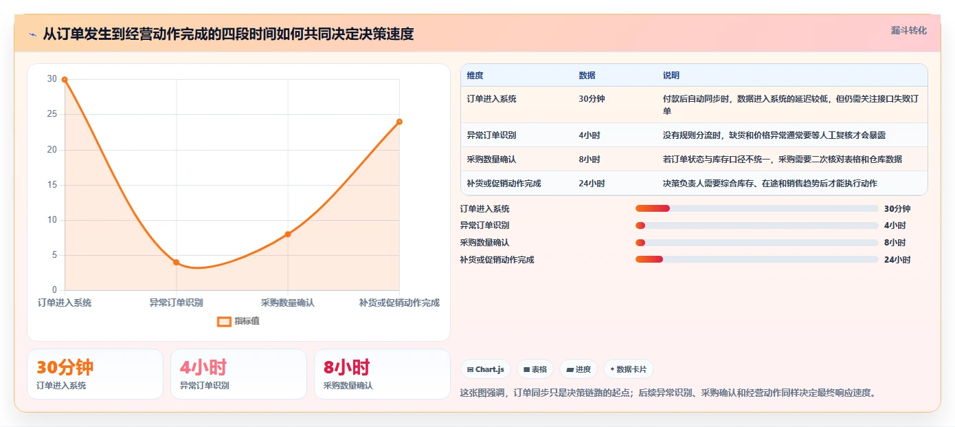Click the description starting 若订单状态与库存口径不统一
955x427 pixels.
click(x=783, y=160)
